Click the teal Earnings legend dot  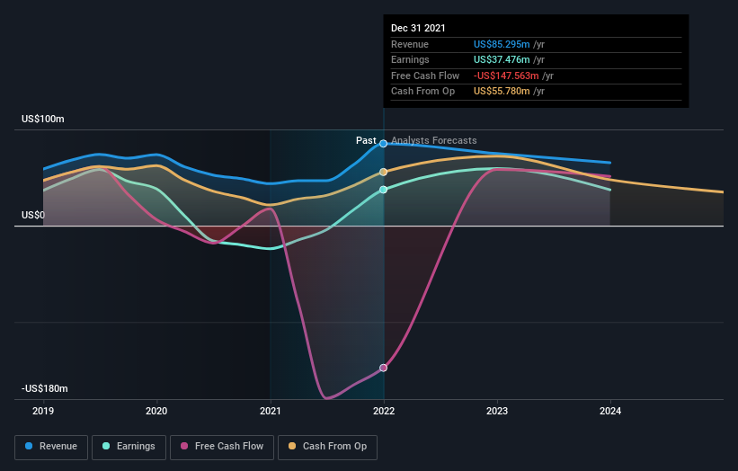tap(106, 446)
